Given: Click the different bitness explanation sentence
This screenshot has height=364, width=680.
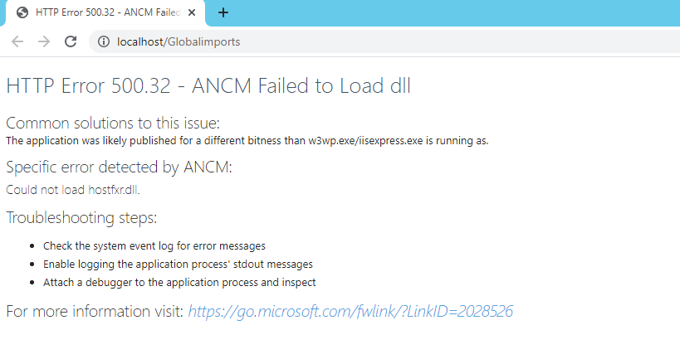Looking at the screenshot, I should pos(247,141).
